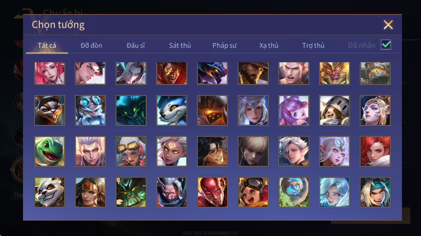The height and width of the screenshot is (236, 421).
Task: Open the Sát thủ tab
Action: point(180,45)
